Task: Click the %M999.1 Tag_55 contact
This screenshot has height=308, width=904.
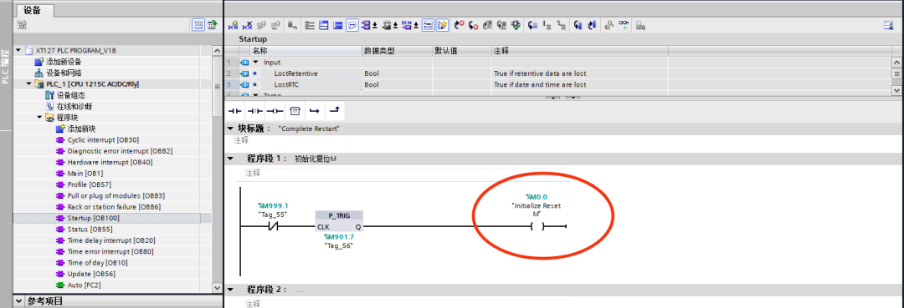Action: (273, 226)
